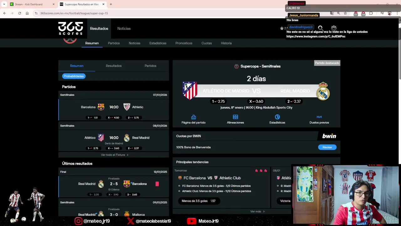
Task: Select Resultados tab in left panel
Action: [114, 66]
